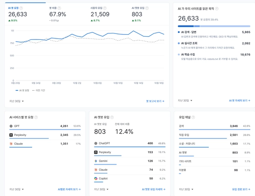Screen dimensions: 255x196
Task: Click the 400 ChatGPT inflow count
Action: pyautogui.click(x=150, y=143)
